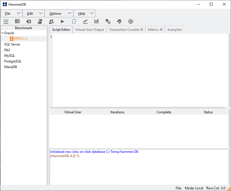Click the script editor horizontal scrollbar

tap(137, 108)
